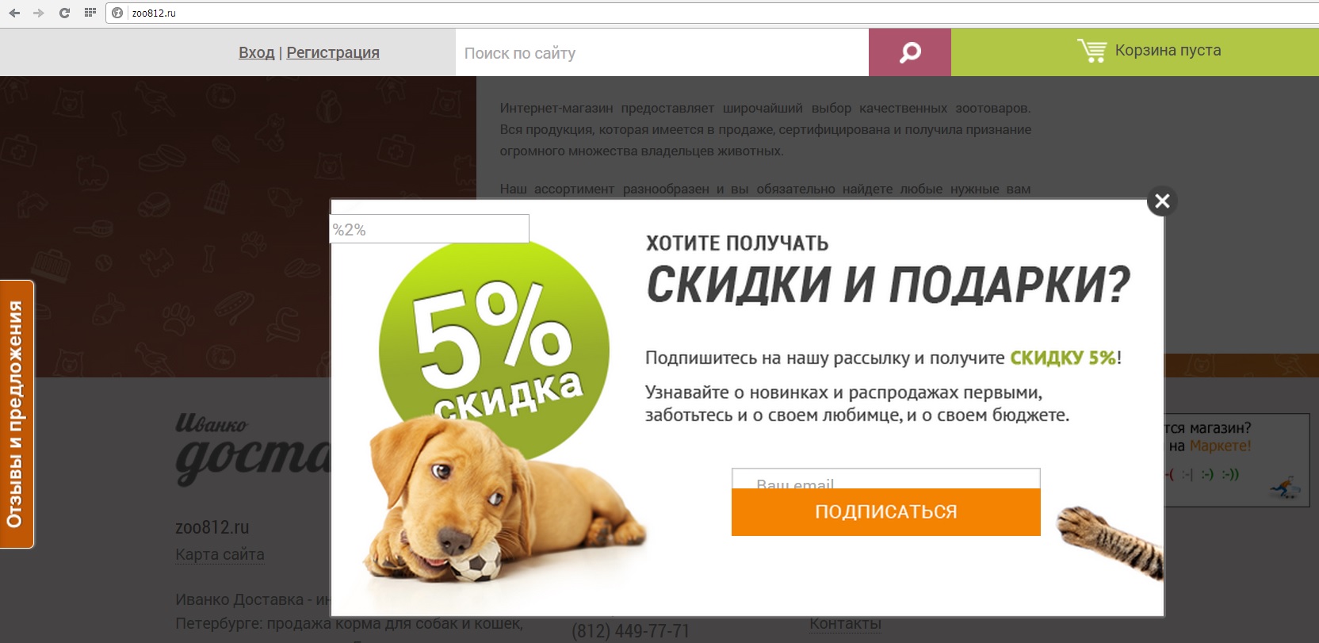Screen dimensions: 1319x643
Task: Click the %2% input box in popup
Action: point(429,229)
